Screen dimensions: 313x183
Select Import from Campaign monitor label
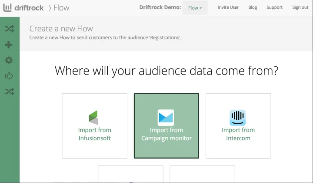click(x=166, y=134)
